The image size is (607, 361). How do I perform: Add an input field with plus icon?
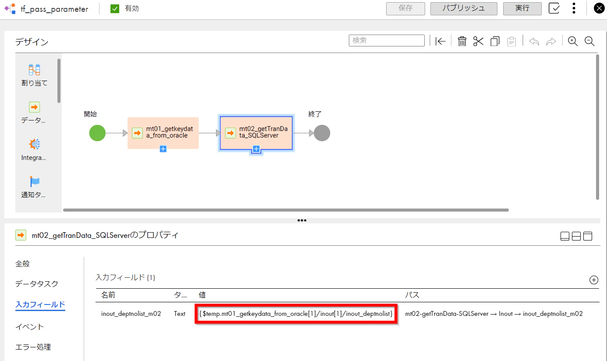[594, 280]
